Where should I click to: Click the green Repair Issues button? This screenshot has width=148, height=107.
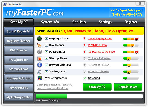click(128, 87)
